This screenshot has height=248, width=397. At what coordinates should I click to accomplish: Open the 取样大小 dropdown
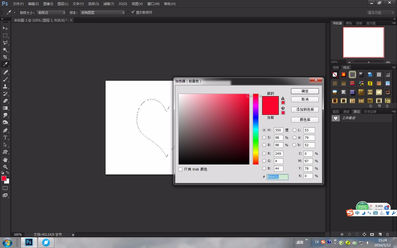click(51, 13)
